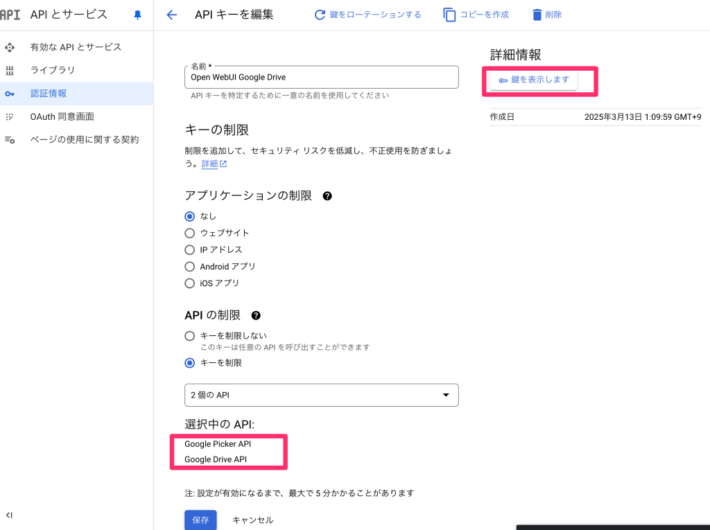Click 削除 button

[x=547, y=15]
